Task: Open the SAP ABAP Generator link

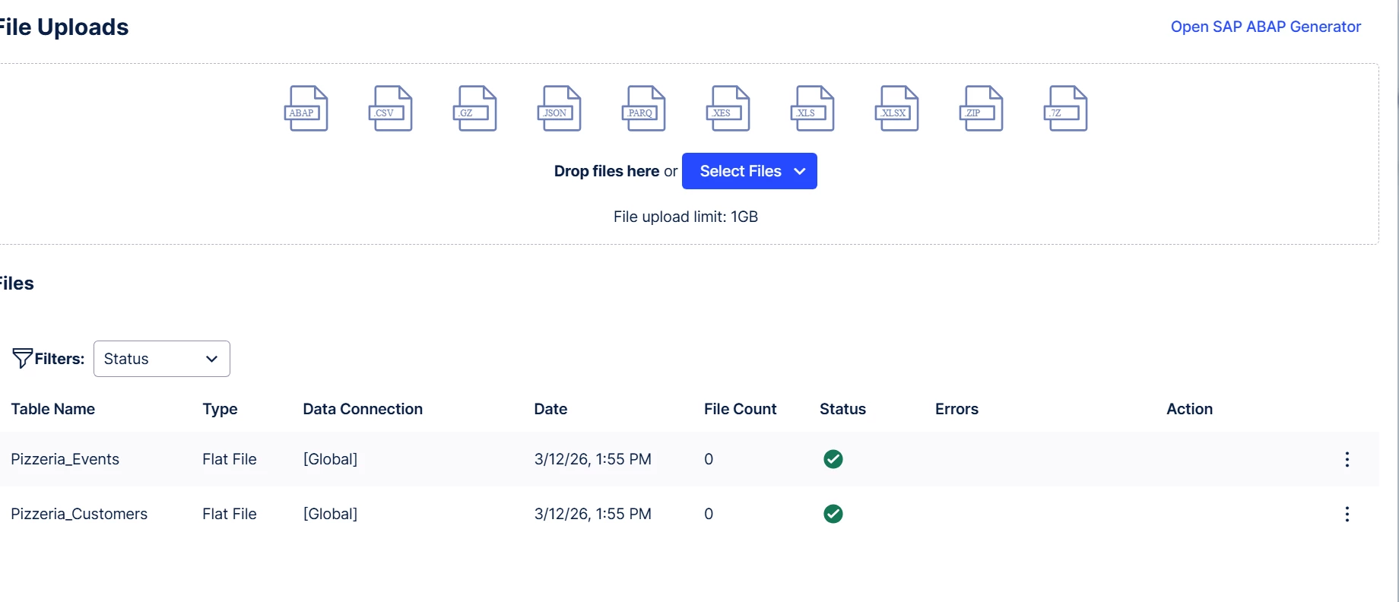Action: pos(1265,27)
